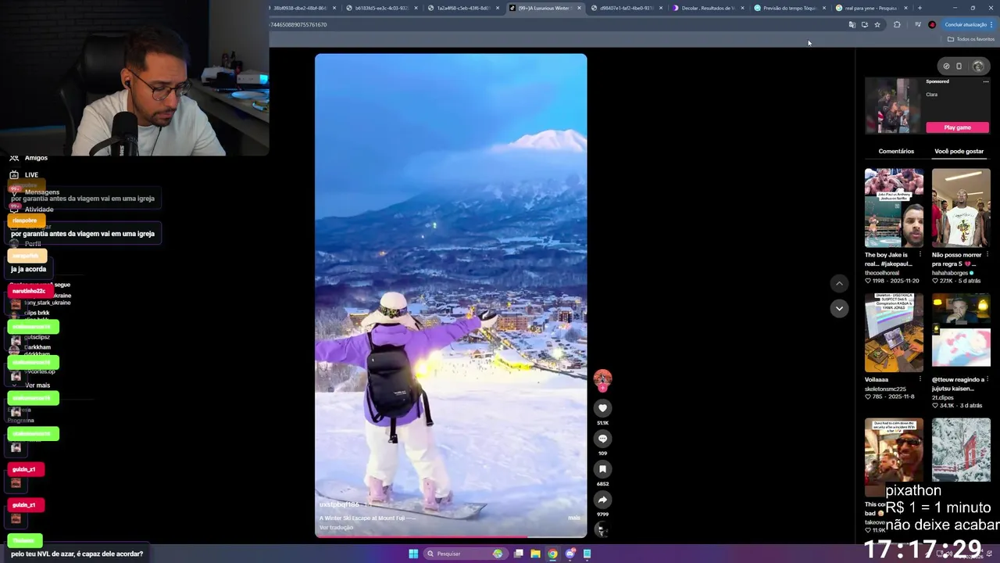1000x563 pixels.
Task: Open Todos os favoritos bookmarks folder
Action: coord(971,39)
